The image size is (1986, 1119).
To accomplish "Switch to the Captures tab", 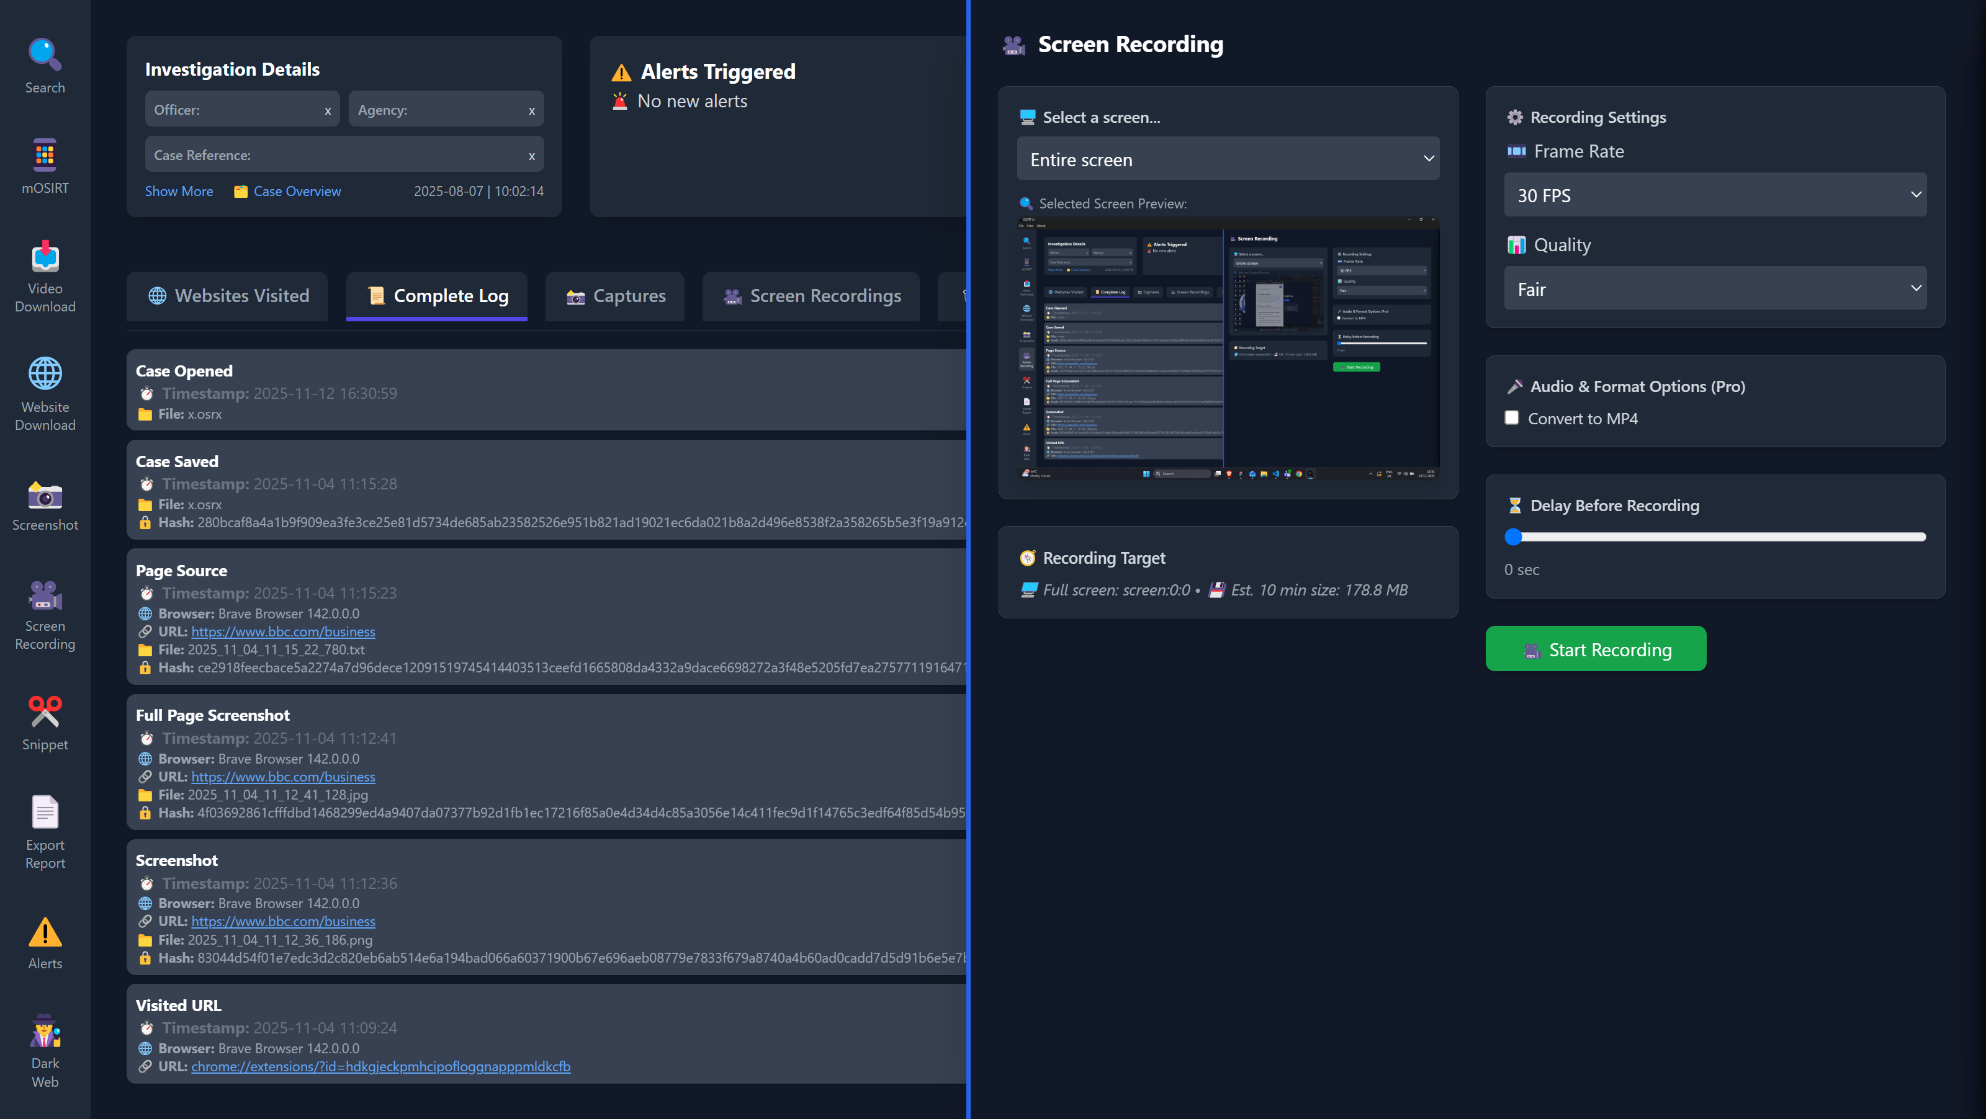I will pos(615,296).
